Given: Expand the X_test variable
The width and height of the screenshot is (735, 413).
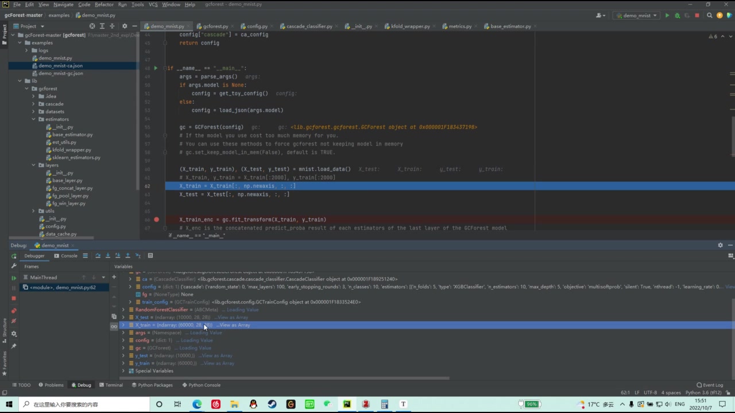Looking at the screenshot, I should [x=123, y=317].
